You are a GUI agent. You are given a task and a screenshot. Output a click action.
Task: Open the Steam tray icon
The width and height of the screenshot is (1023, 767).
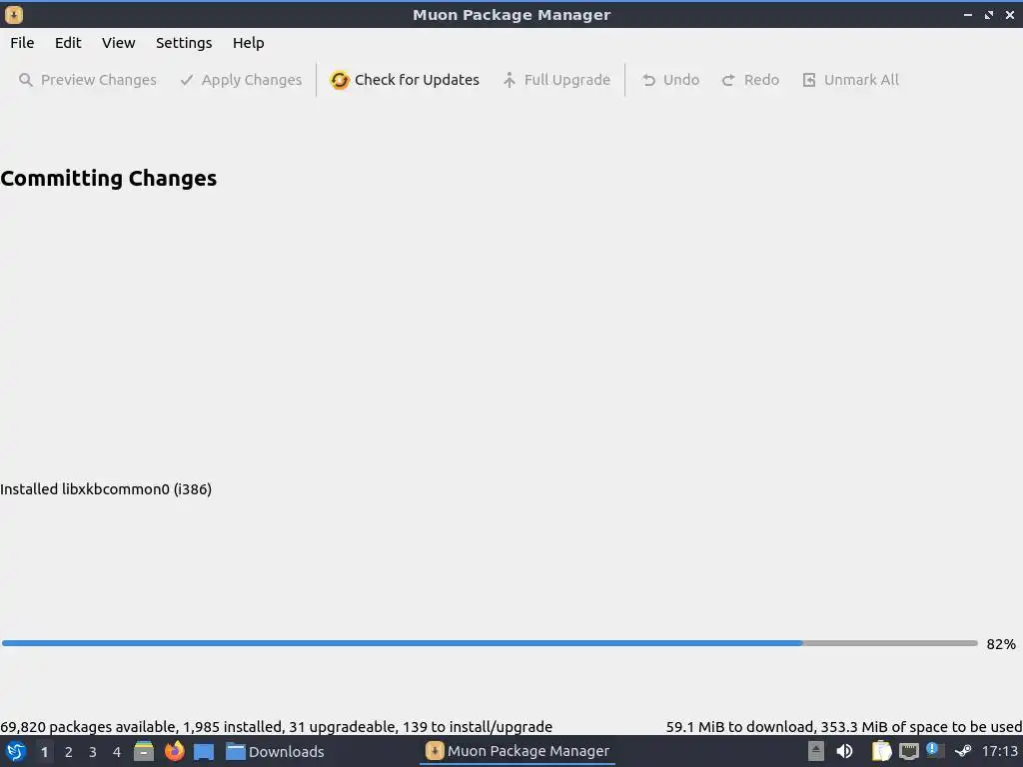pos(963,751)
